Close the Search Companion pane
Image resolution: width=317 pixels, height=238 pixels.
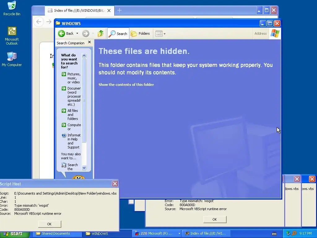pos(89,42)
